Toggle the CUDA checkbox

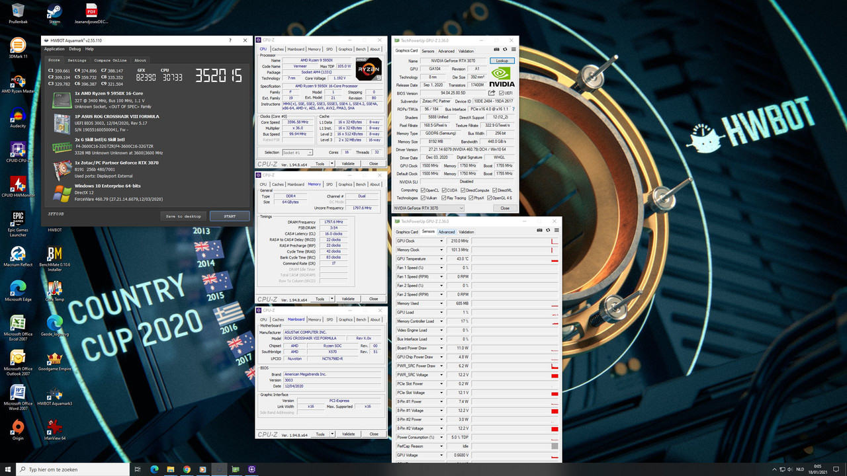443,190
